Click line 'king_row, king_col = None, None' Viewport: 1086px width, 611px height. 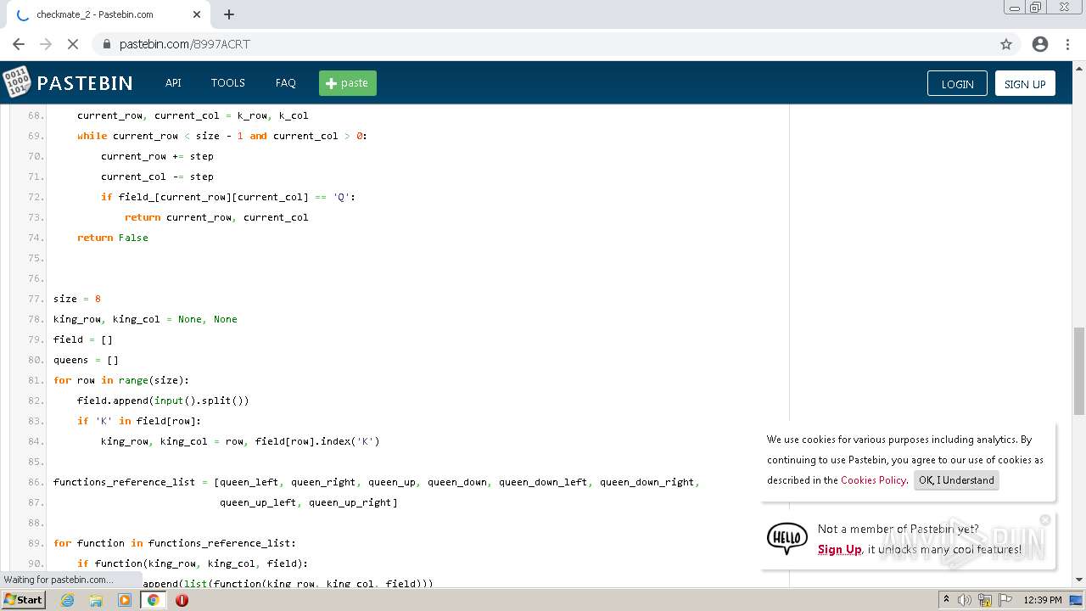coord(145,319)
